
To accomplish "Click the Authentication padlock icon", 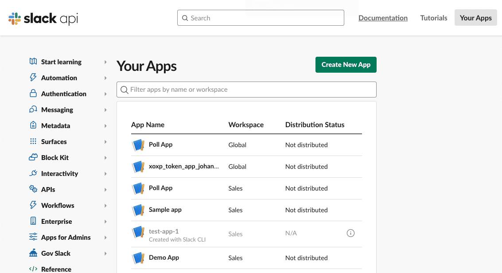I will [33, 93].
